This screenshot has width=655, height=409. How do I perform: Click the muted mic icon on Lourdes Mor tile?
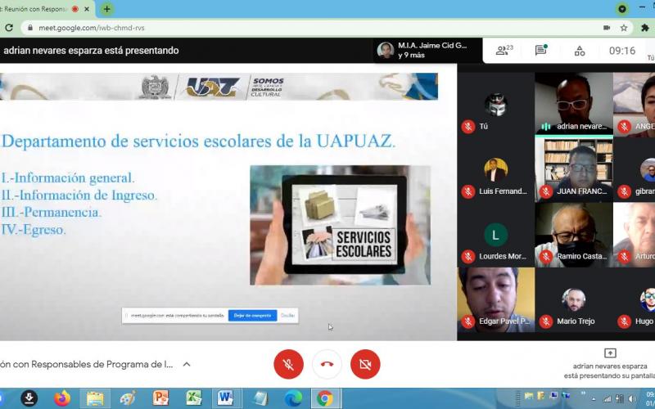[468, 256]
